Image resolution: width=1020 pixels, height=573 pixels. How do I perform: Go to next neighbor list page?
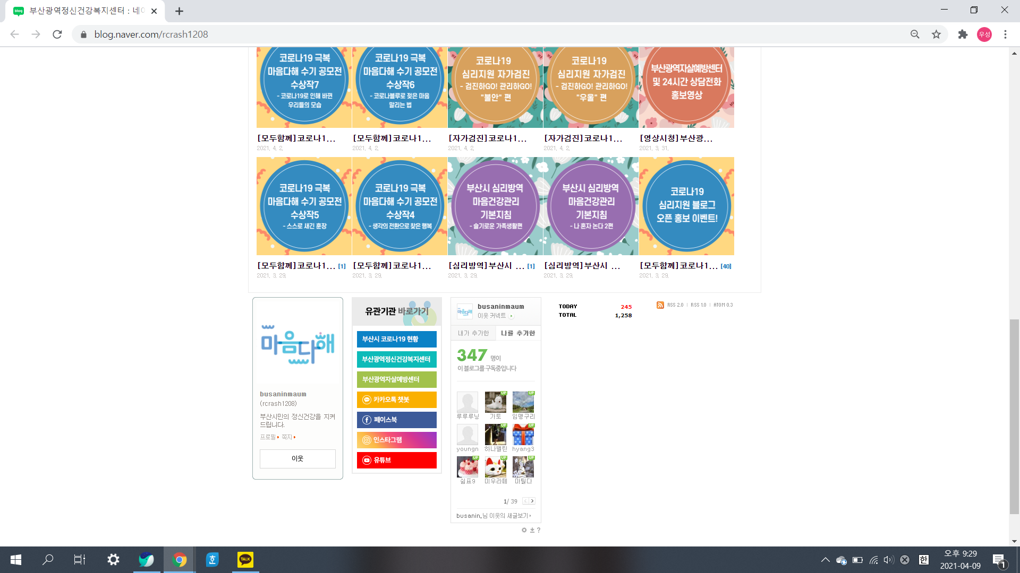pos(532,501)
